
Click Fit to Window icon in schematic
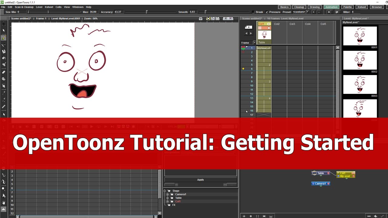244,216
